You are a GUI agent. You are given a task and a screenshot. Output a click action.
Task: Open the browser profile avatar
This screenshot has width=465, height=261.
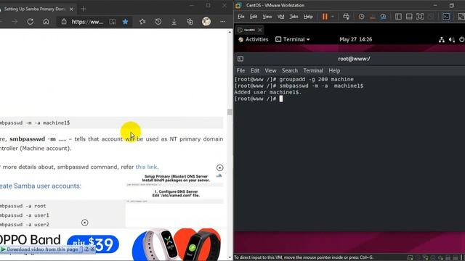(206, 21)
